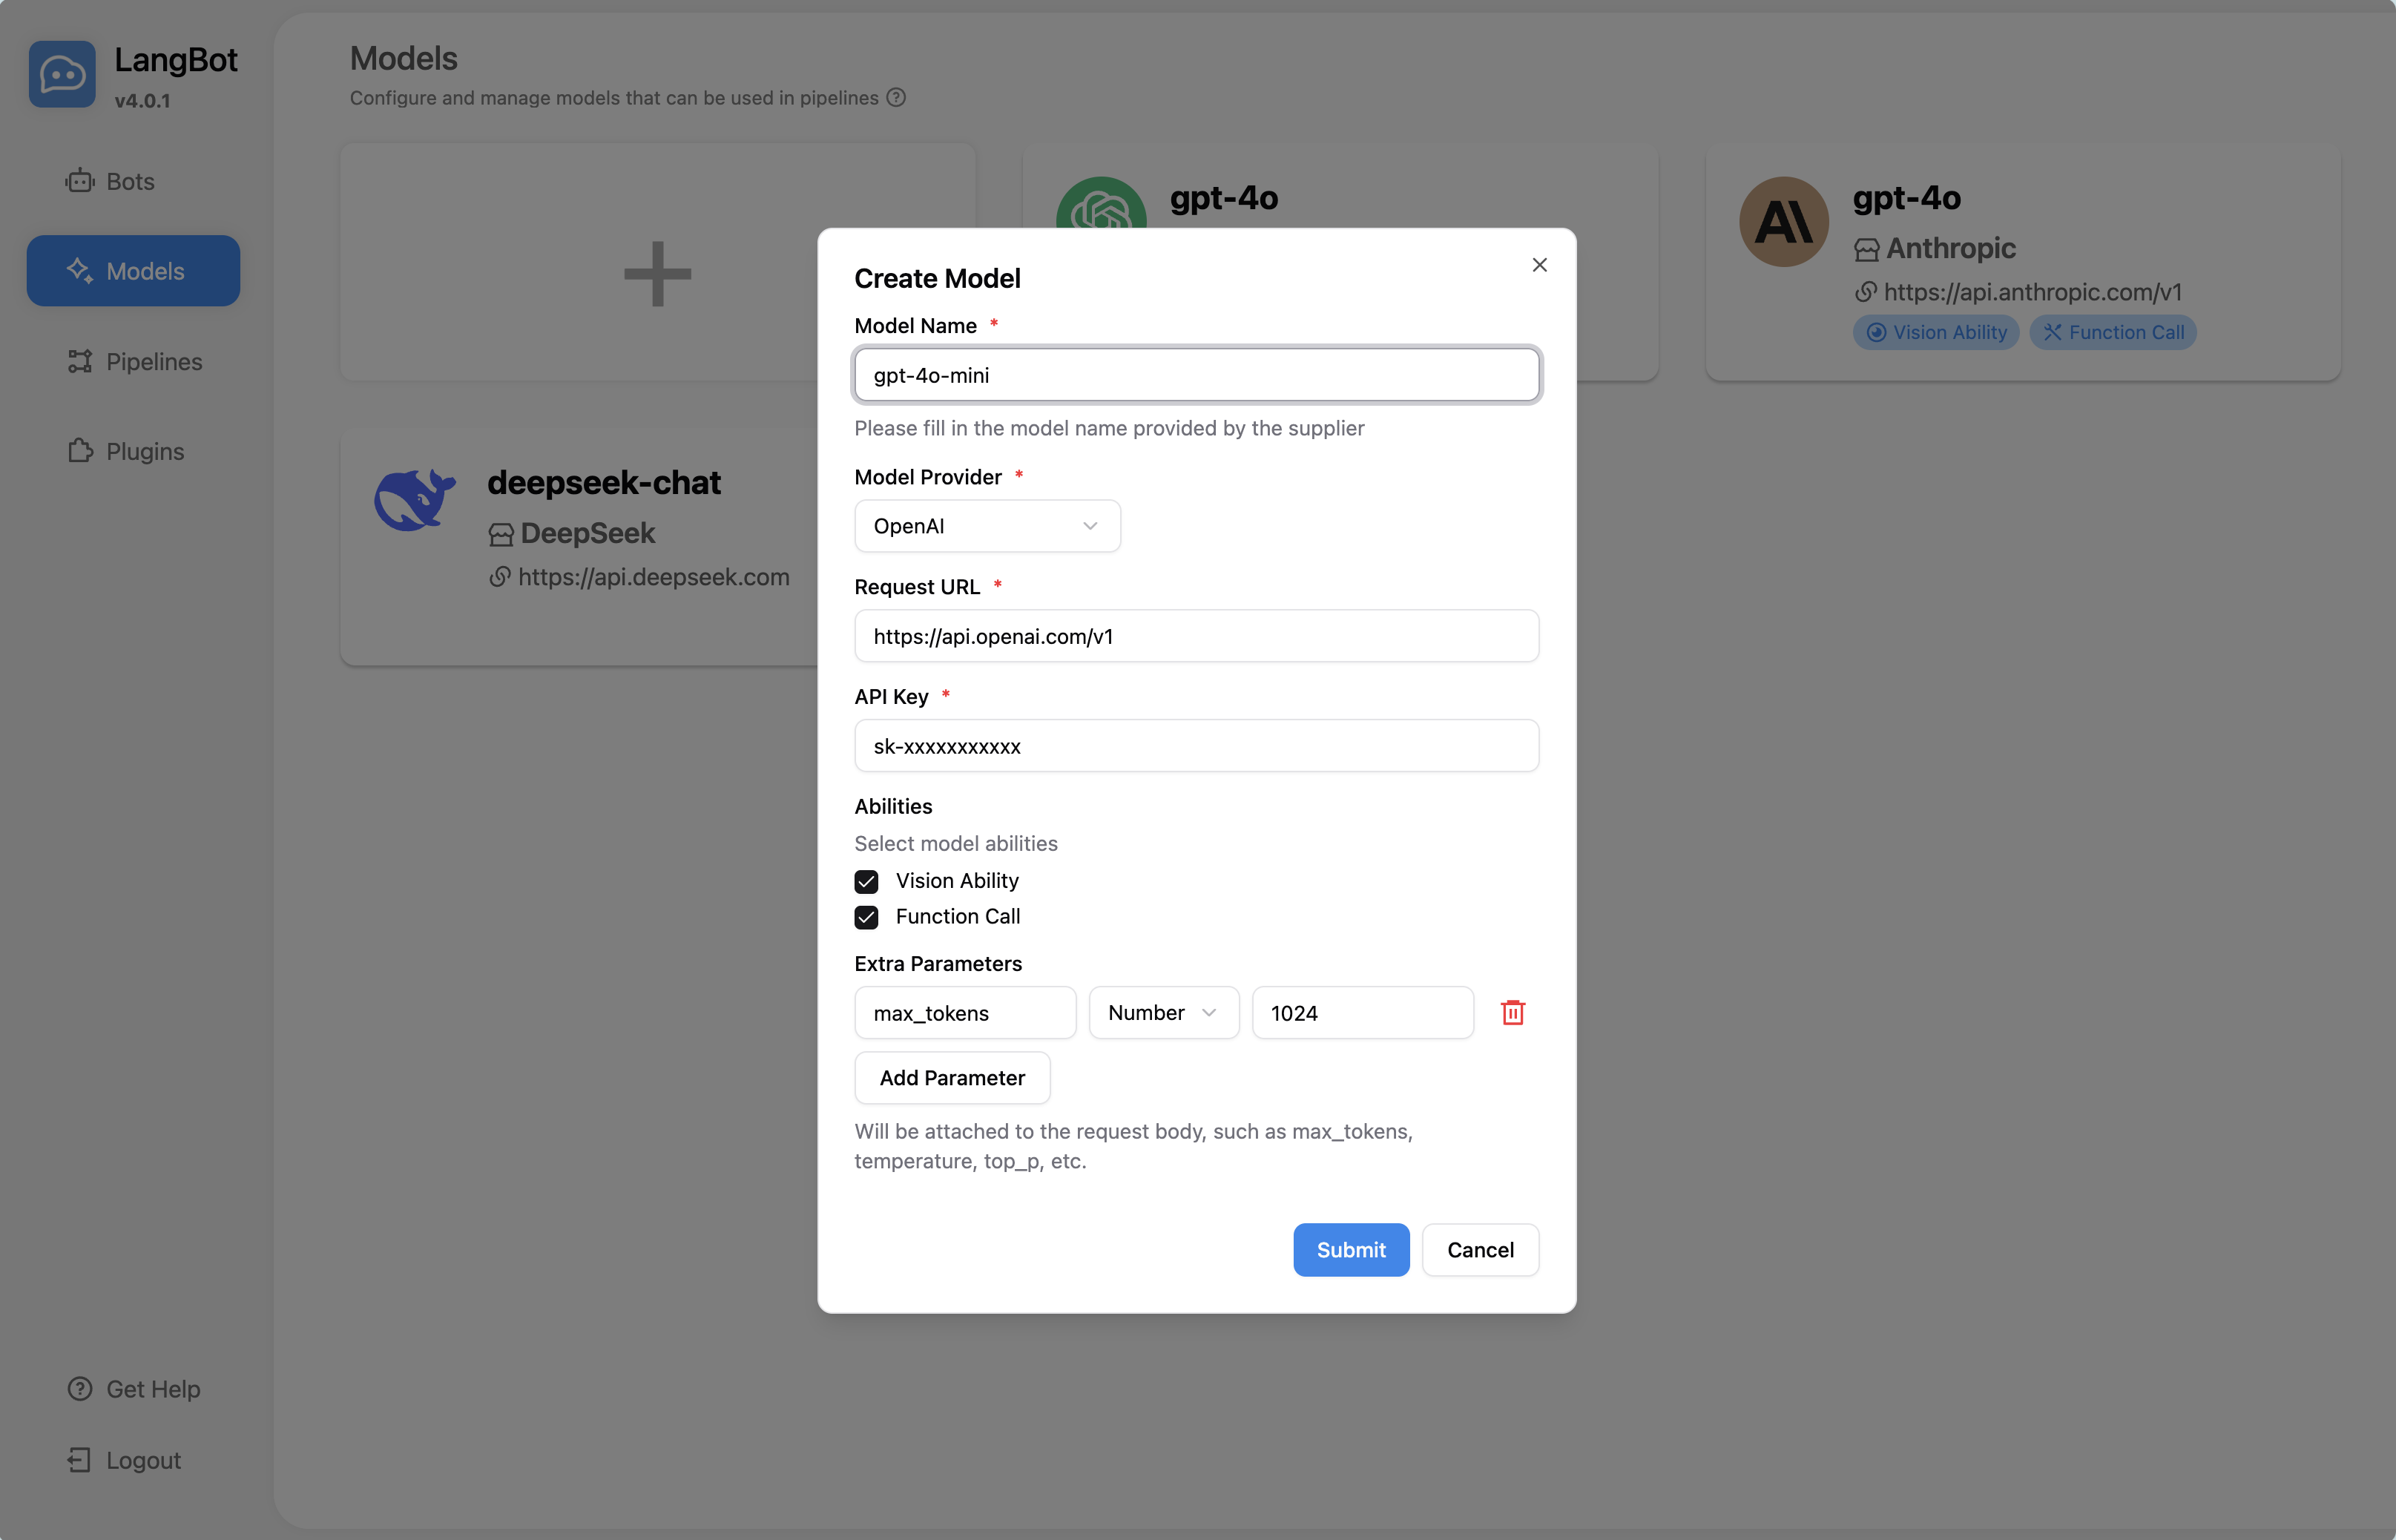
Task: Click the Anthropic logo on the gpt-4o card
Action: coord(1783,222)
